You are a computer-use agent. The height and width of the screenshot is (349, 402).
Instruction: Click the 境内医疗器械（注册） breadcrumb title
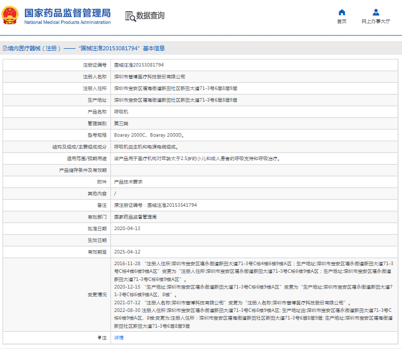click(34, 48)
